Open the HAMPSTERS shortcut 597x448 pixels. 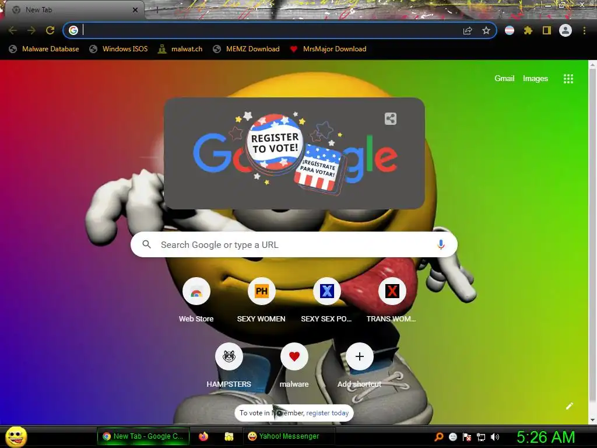pyautogui.click(x=229, y=366)
